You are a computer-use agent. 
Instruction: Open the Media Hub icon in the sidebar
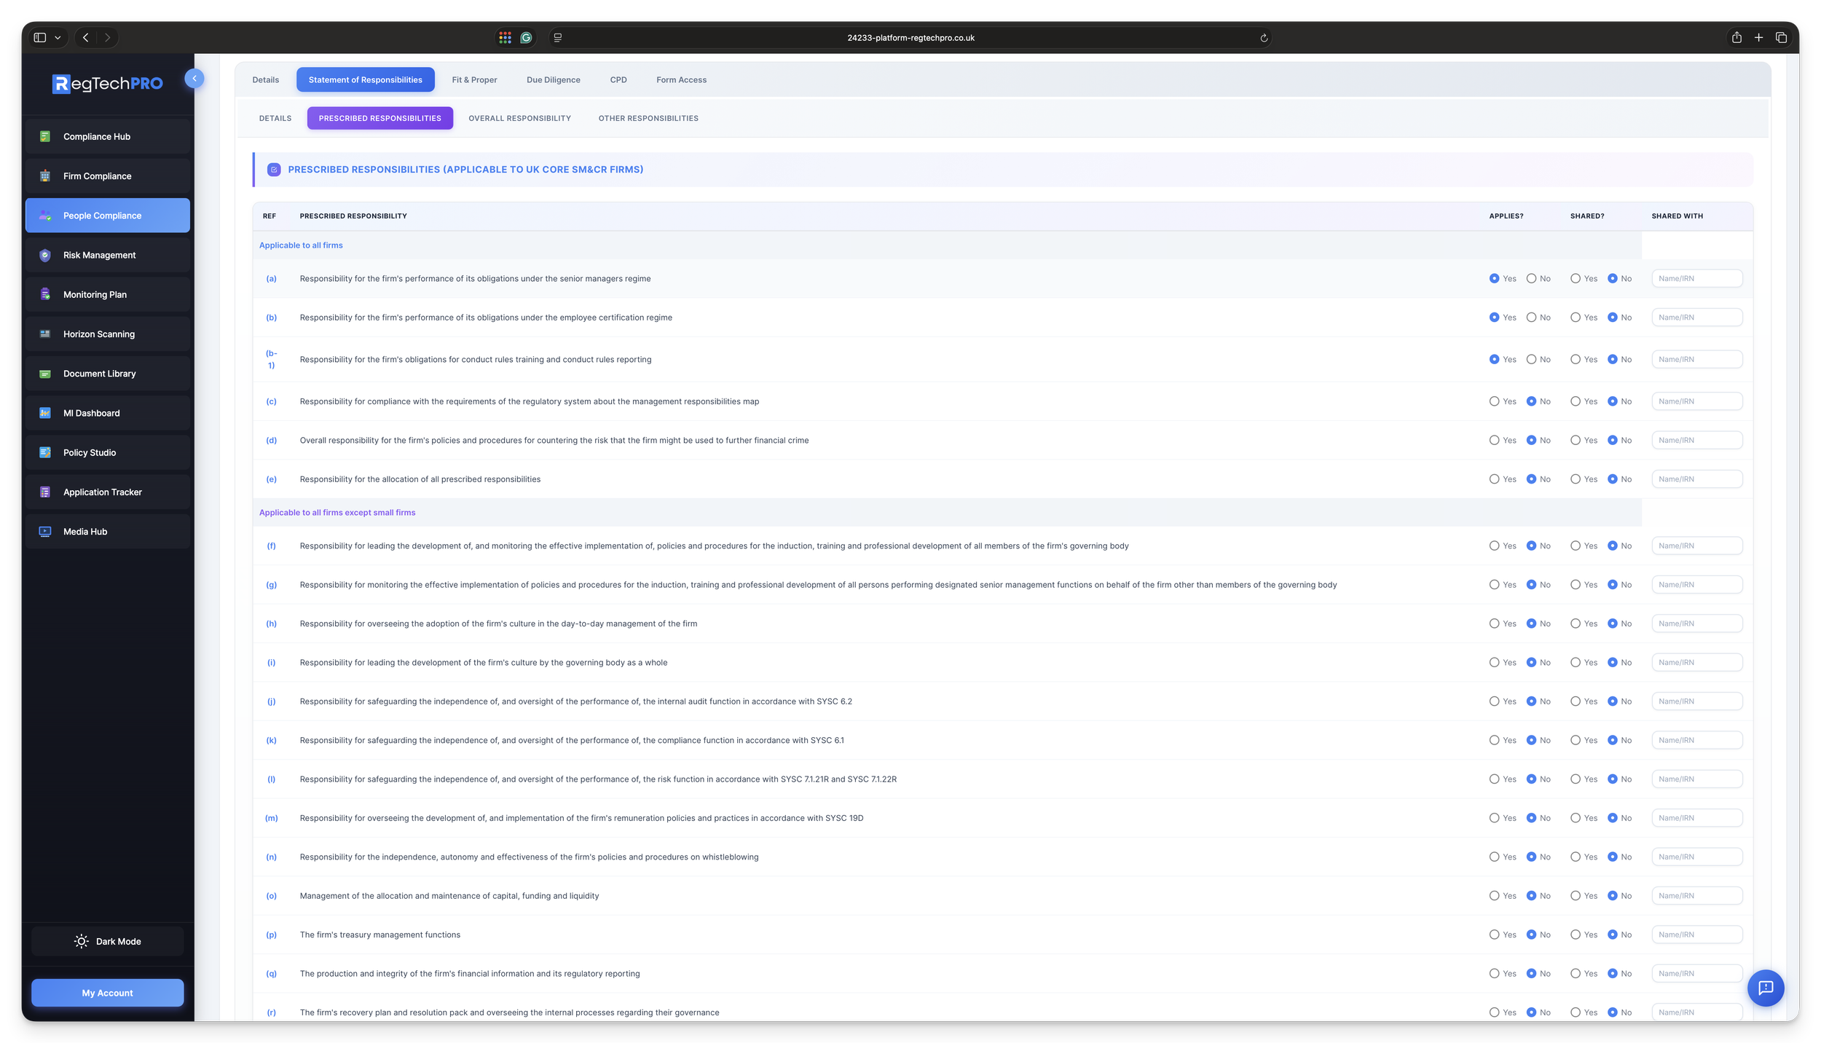pyautogui.click(x=45, y=532)
